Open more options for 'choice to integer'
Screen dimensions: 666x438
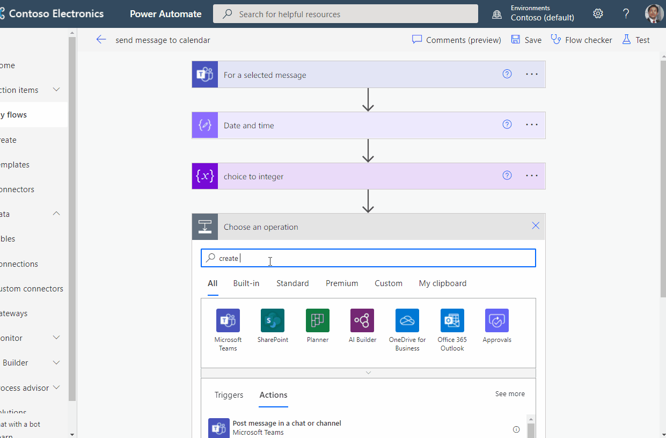click(532, 176)
